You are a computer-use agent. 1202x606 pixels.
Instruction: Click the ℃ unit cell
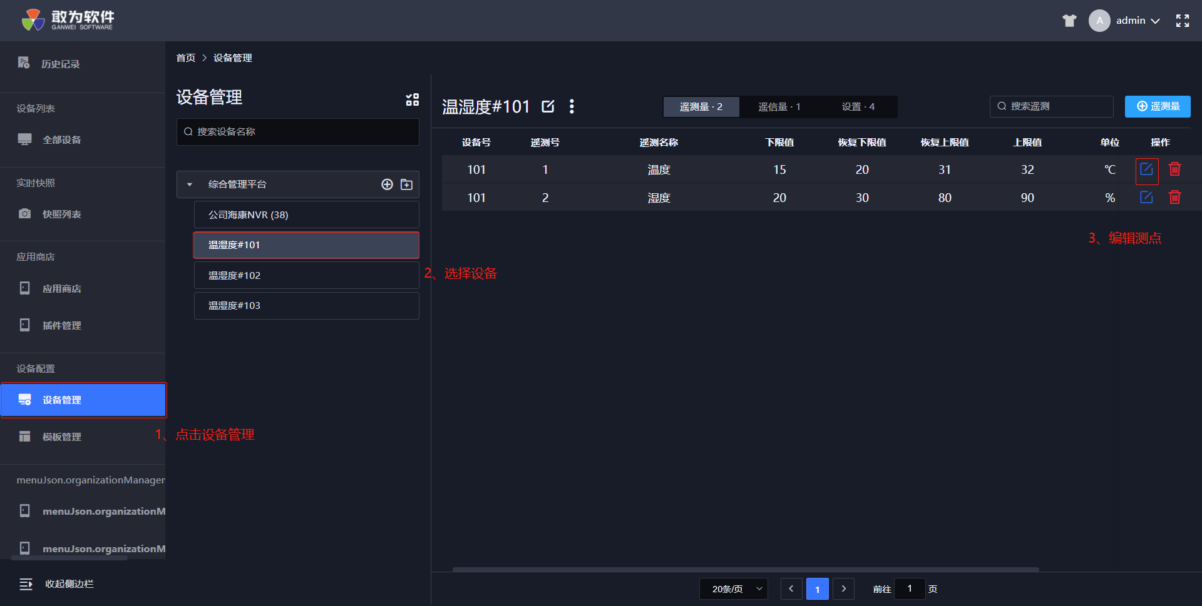point(1110,169)
